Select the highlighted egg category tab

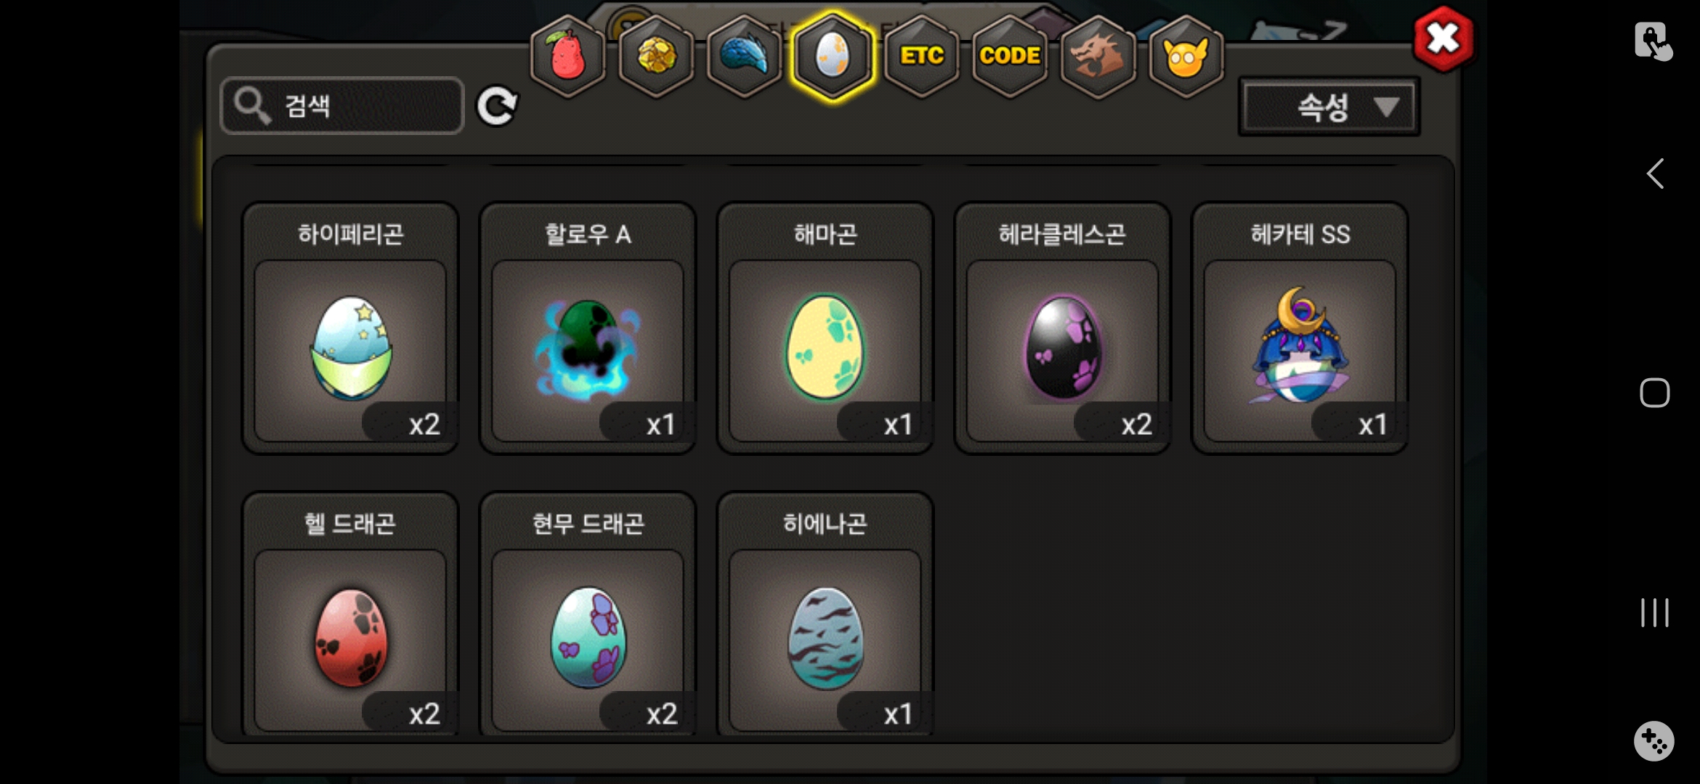point(833,56)
